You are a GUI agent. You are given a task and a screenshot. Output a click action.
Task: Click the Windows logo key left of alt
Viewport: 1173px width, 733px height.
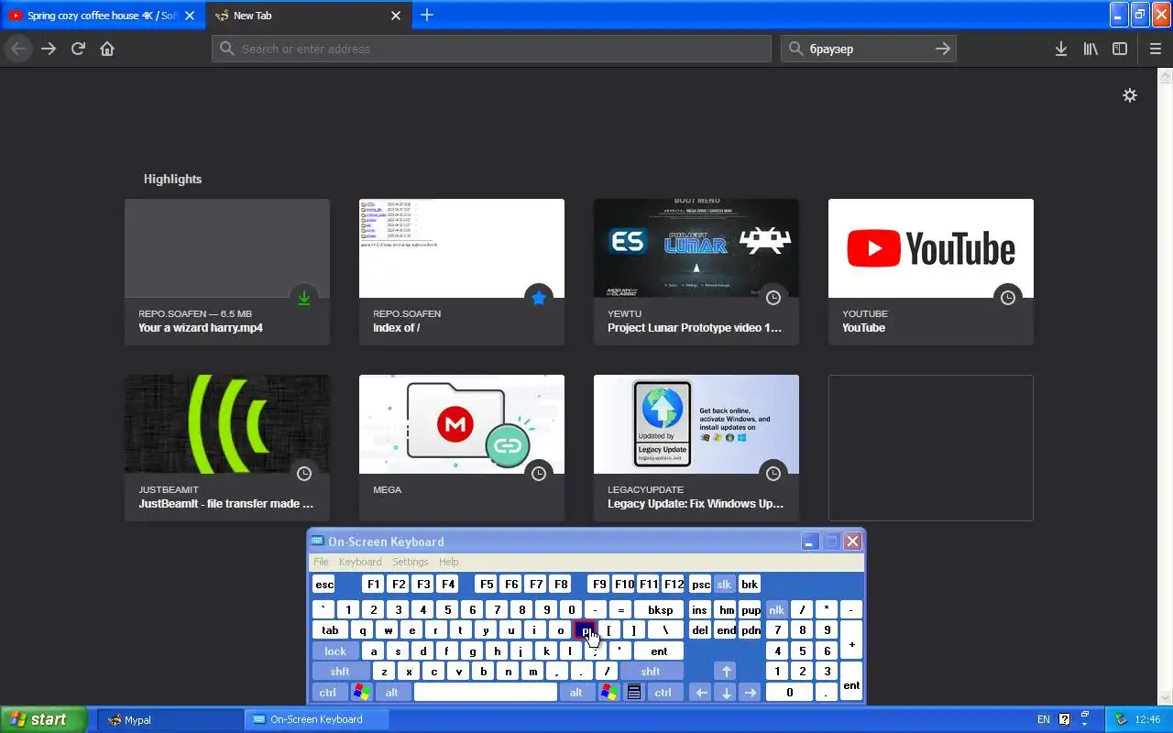point(362,692)
